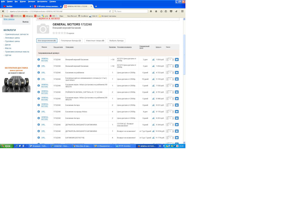Viewport: 299px width, 224px height.
Task: Click Firefox downloads arrow icon
Action: (151, 11)
